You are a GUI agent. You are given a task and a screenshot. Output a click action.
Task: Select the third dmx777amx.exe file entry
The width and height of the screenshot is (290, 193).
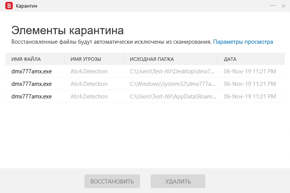tap(32, 96)
